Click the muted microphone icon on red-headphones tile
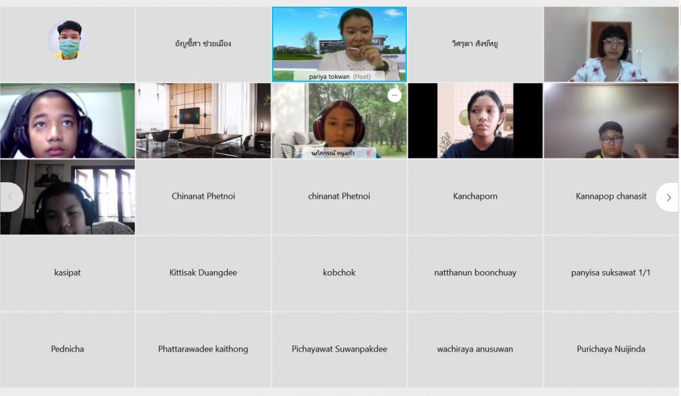This screenshot has height=396, width=681. [x=368, y=153]
